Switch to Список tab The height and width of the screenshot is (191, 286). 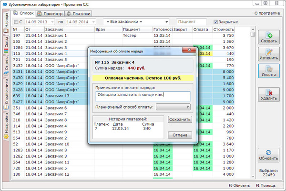point(24,13)
